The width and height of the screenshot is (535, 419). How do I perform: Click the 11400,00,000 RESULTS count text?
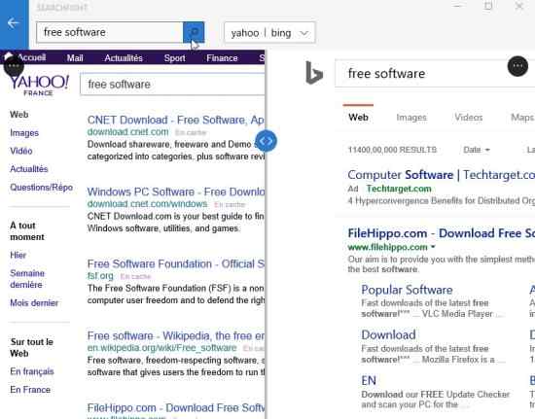392,150
